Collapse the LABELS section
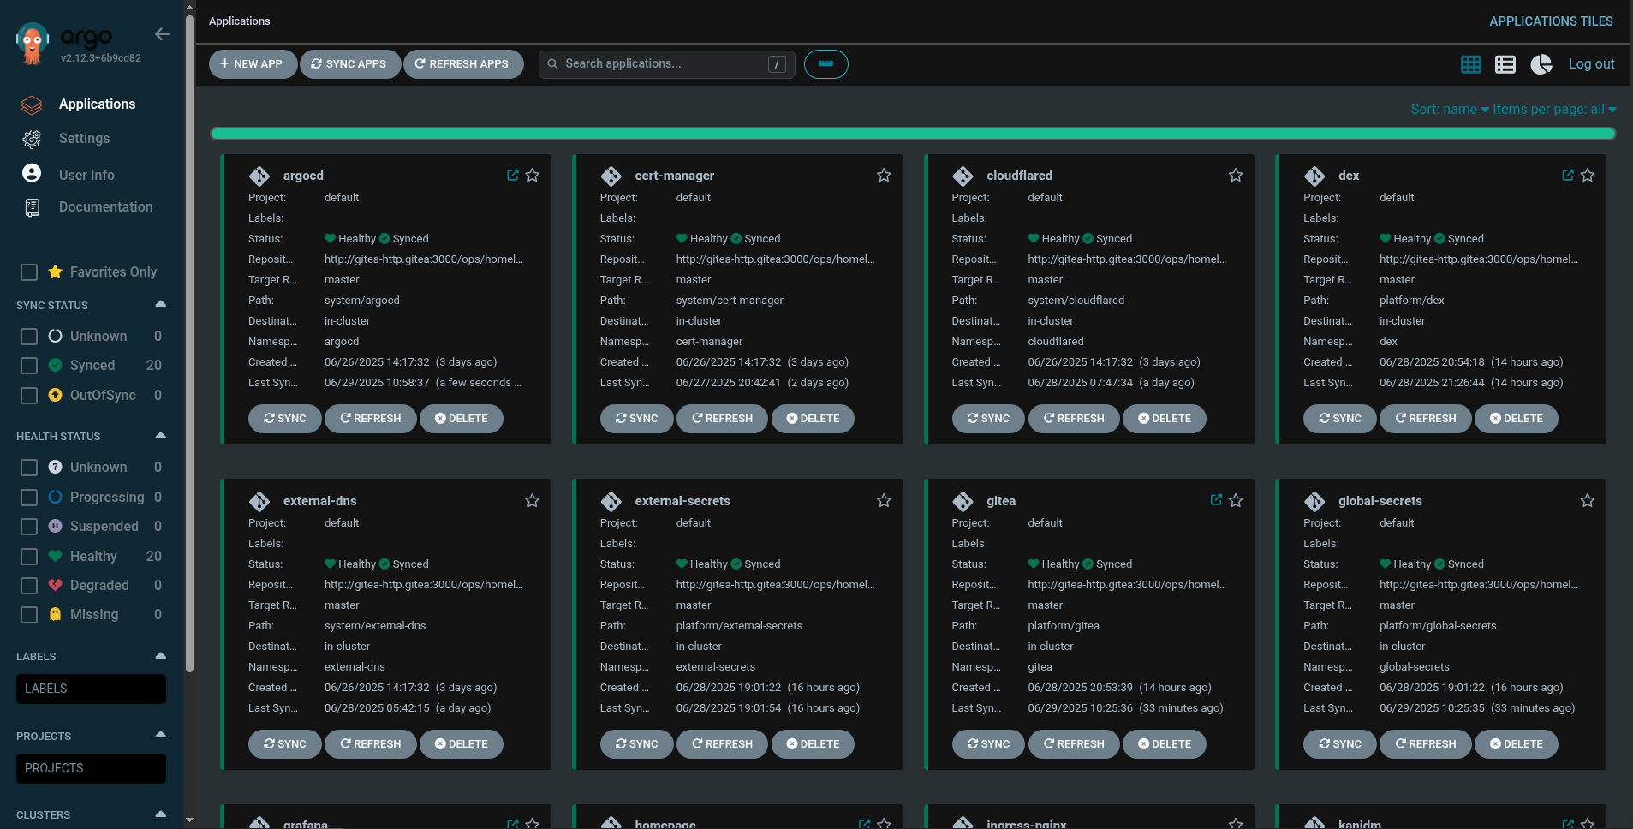The height and width of the screenshot is (829, 1633). coord(160,656)
